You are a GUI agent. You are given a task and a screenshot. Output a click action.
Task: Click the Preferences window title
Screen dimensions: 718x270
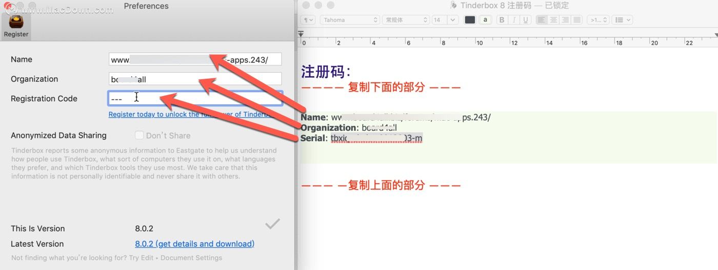pyautogui.click(x=146, y=6)
